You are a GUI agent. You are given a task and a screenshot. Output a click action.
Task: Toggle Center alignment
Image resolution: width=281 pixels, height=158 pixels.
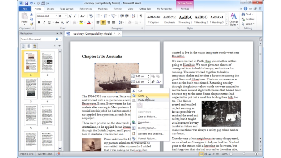point(103,22)
